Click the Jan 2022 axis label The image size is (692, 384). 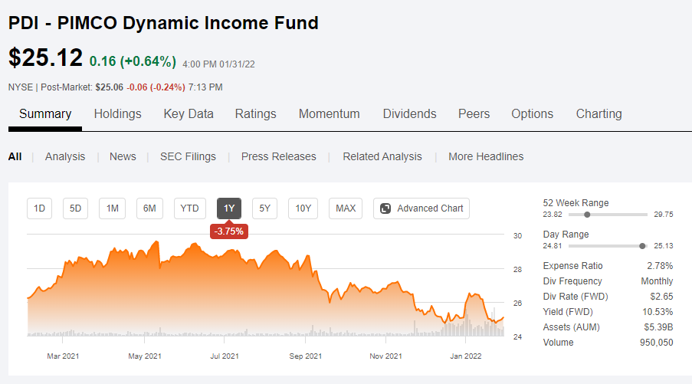click(466, 356)
